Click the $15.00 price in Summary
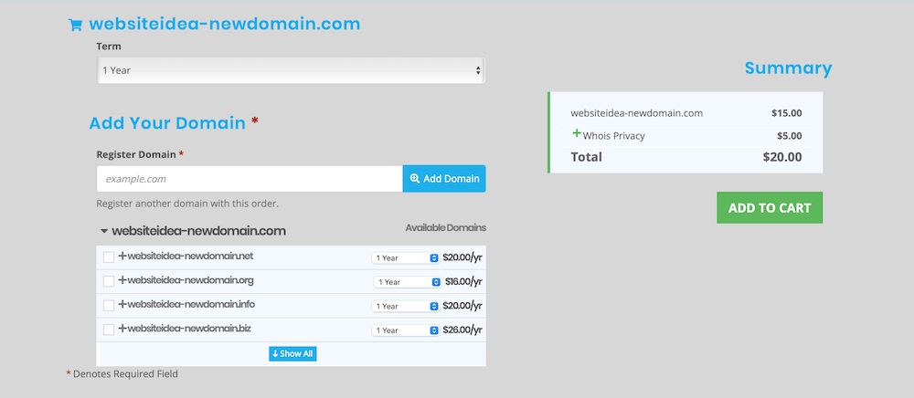The height and width of the screenshot is (398, 914). (786, 113)
